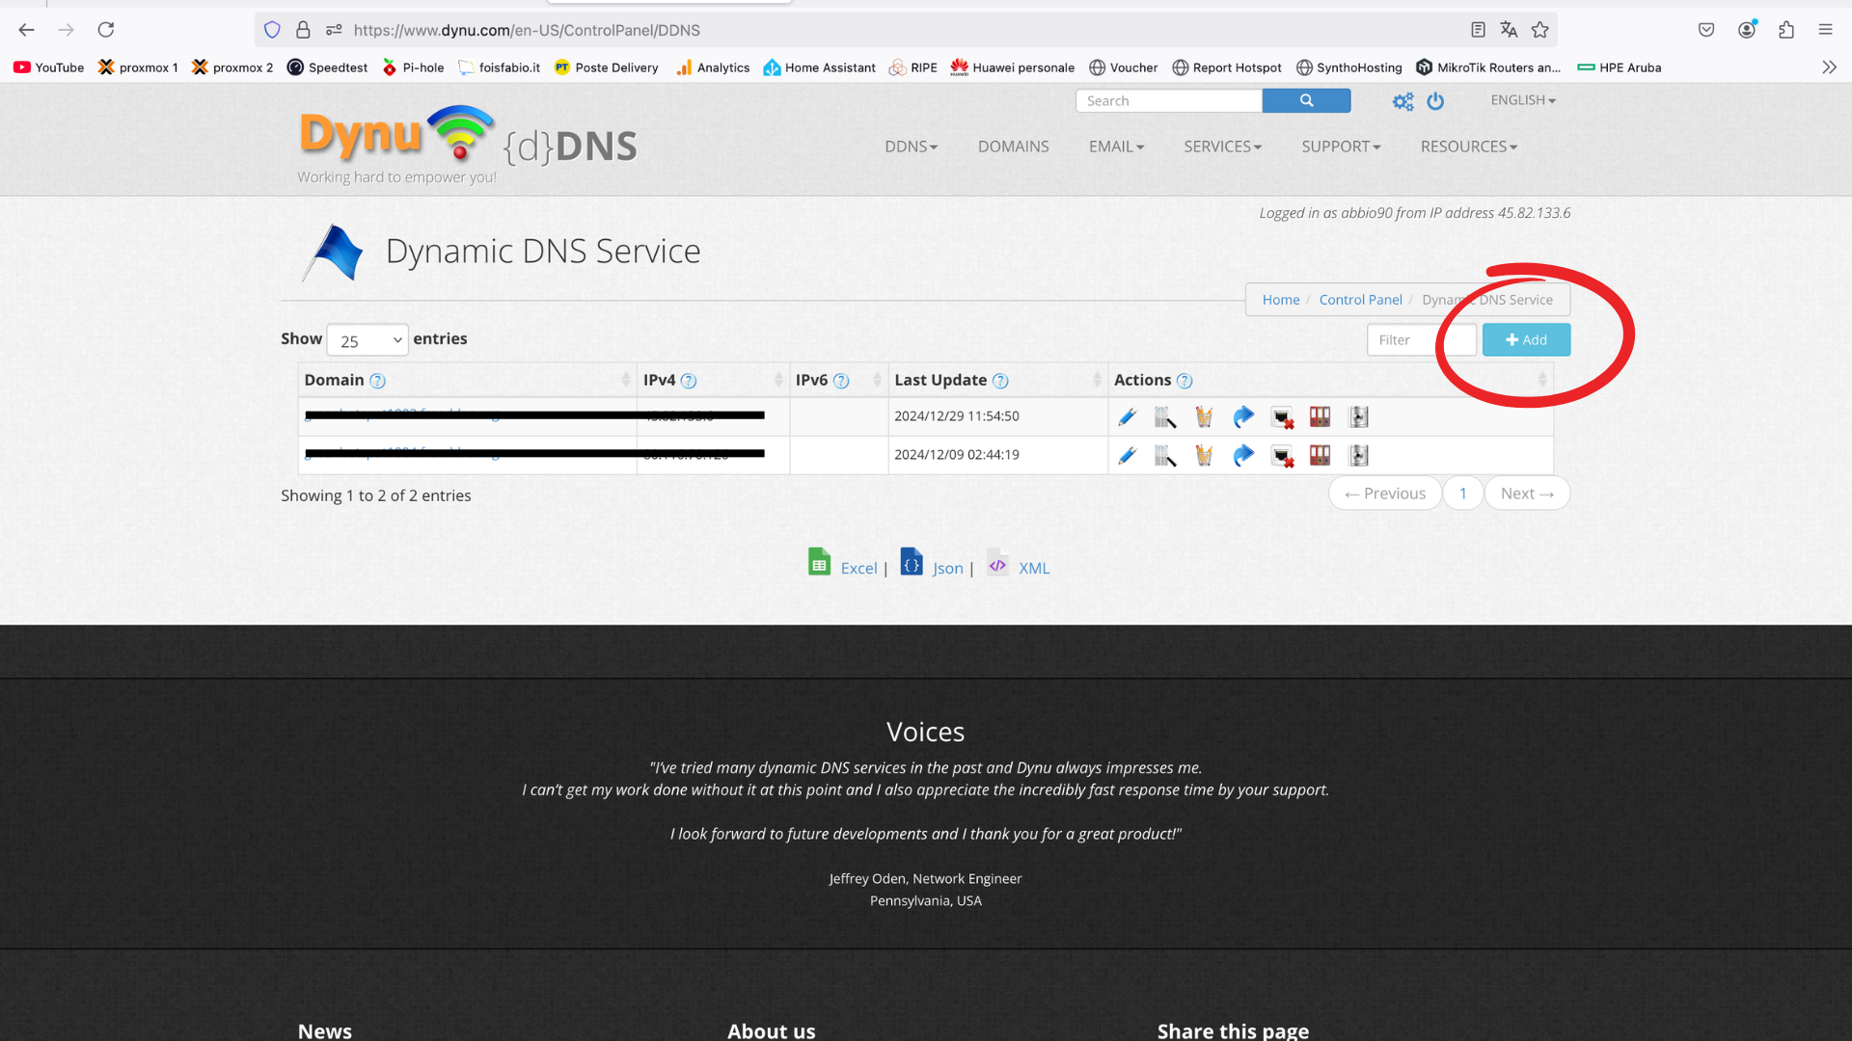Open Pi-hole bookmark
This screenshot has height=1041, width=1852.
click(x=413, y=67)
